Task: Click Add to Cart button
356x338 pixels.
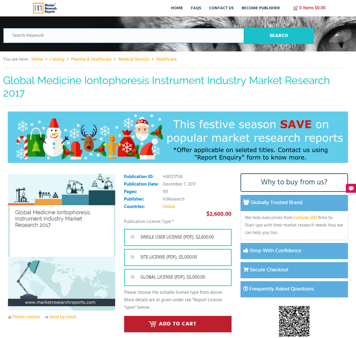Action: coord(178,324)
